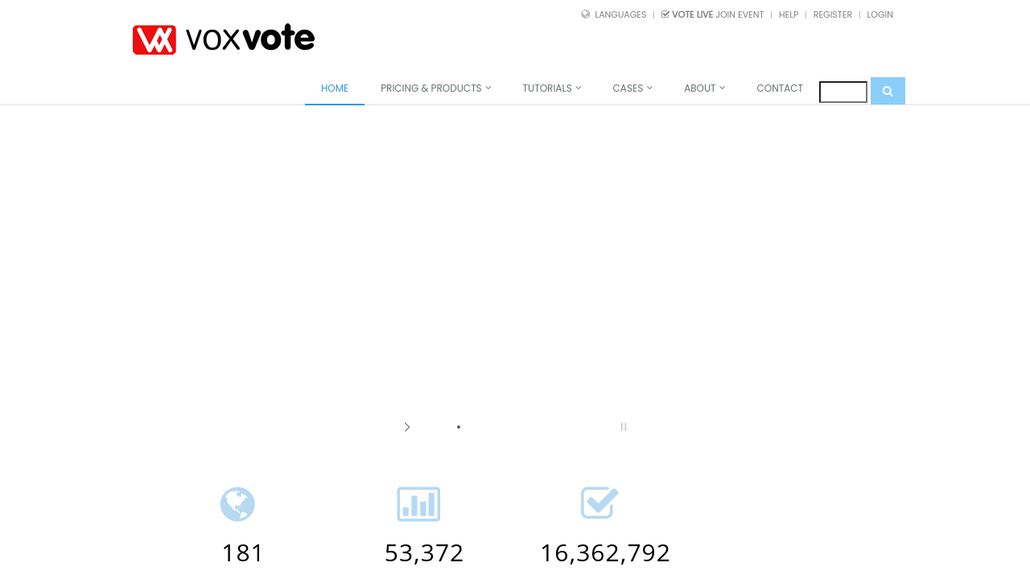The width and height of the screenshot is (1030, 579).
Task: Click the Login link
Action: [880, 14]
